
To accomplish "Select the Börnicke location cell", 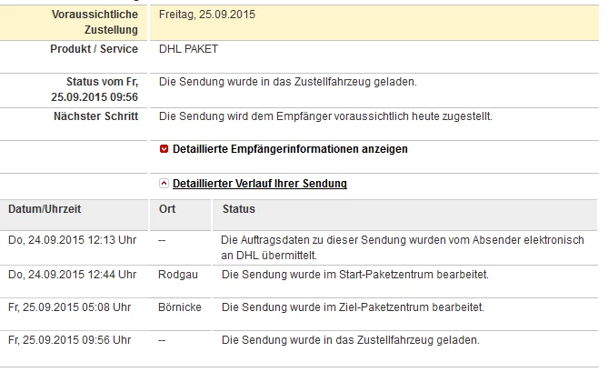I will tap(180, 307).
